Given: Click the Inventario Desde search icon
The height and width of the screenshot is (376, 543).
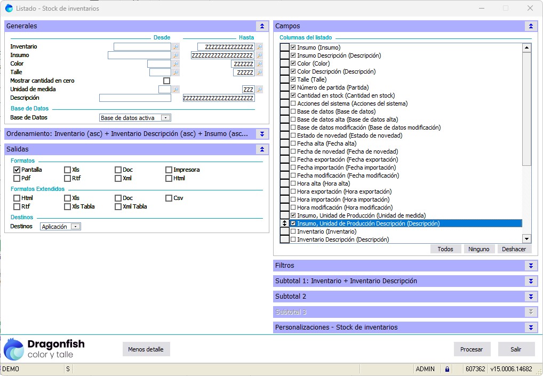Looking at the screenshot, I should (176, 47).
